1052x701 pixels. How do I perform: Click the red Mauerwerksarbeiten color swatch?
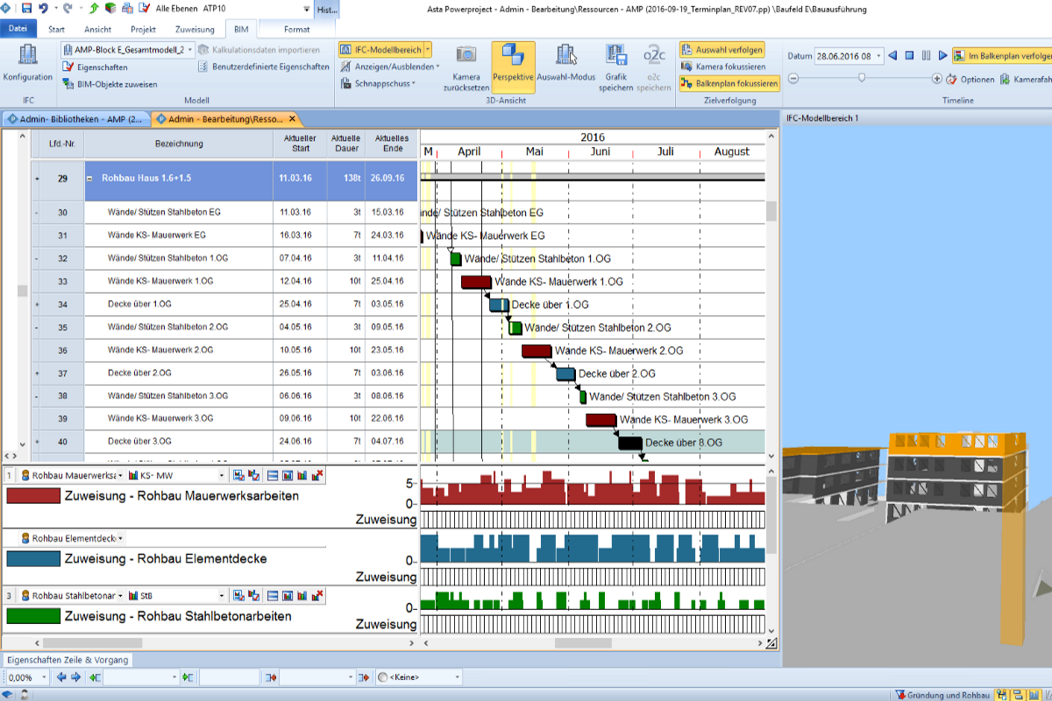click(x=33, y=496)
